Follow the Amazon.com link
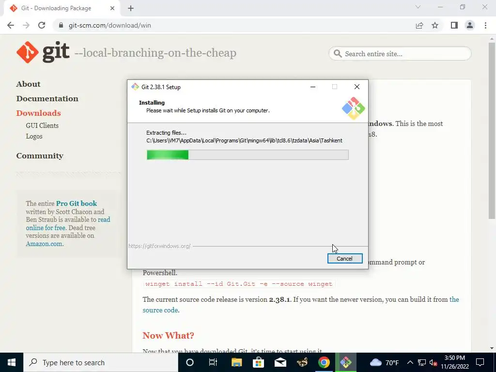496x372 pixels. pos(44,244)
